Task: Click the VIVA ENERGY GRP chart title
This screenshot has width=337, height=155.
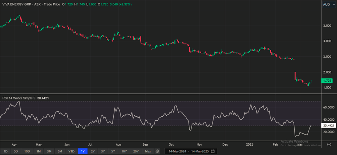Action: tap(17, 4)
